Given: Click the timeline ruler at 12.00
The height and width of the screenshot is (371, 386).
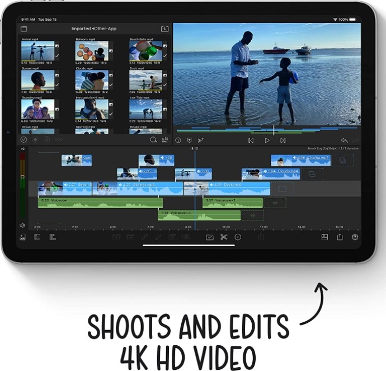Looking at the screenshot, I should coord(263,227).
